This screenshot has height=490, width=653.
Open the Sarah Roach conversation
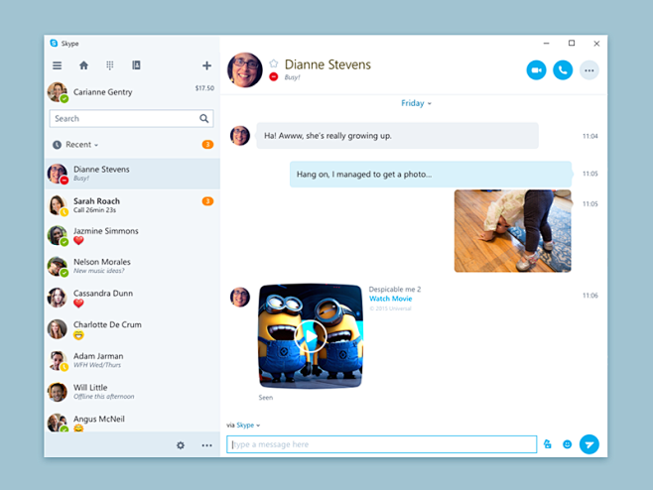132,204
